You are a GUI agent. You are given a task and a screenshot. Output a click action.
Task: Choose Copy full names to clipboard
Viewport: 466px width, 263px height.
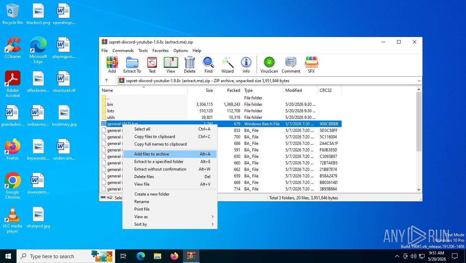point(170,144)
